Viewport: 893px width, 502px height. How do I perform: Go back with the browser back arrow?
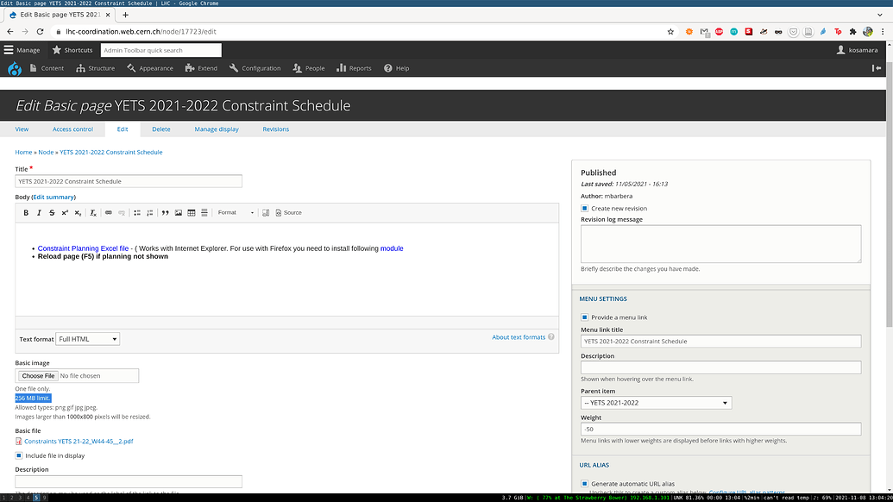point(10,32)
